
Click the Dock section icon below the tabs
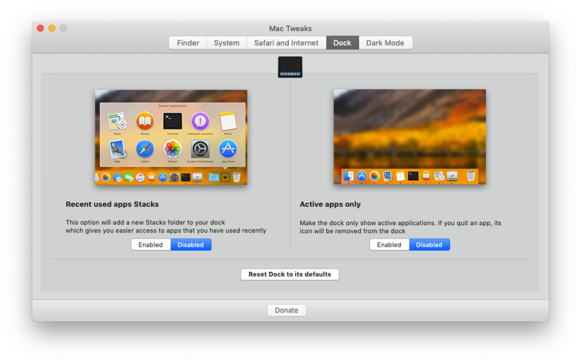(290, 67)
